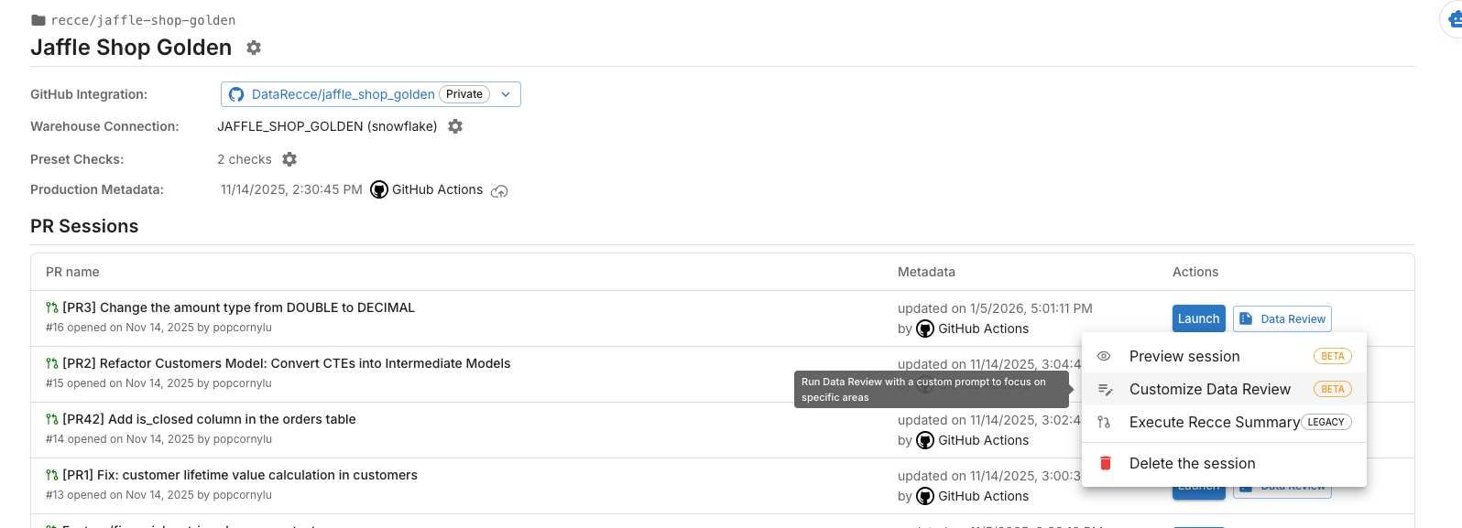
Task: Click the '2 checks' text
Action: click(245, 159)
